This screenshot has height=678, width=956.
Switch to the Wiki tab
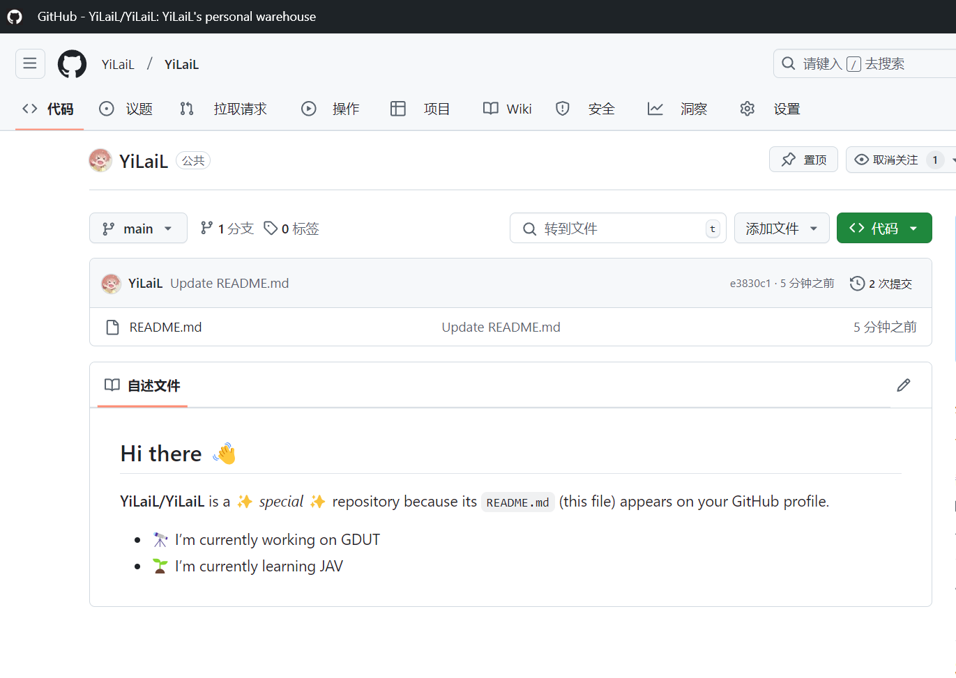(x=508, y=109)
